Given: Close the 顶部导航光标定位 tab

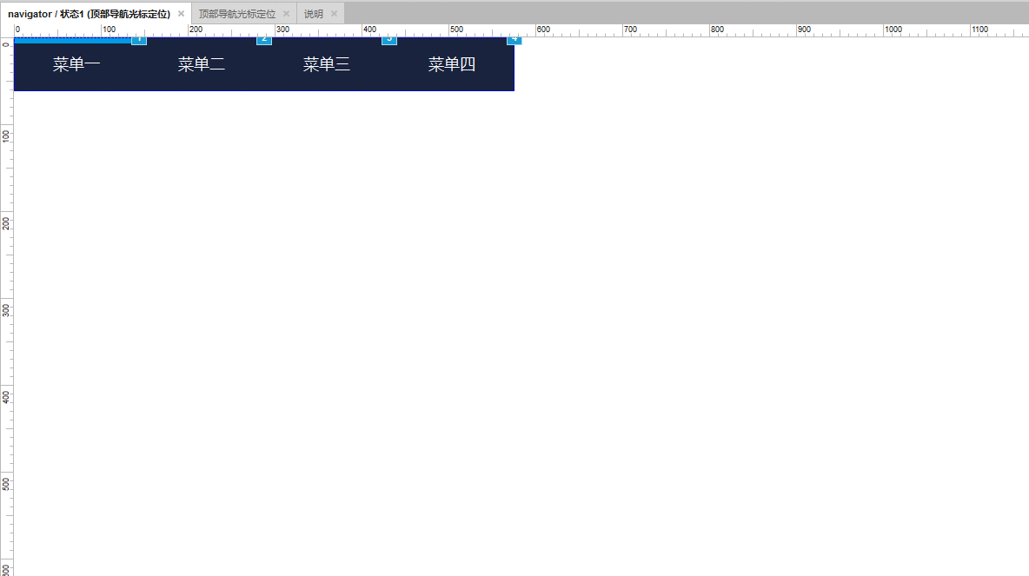Looking at the screenshot, I should pyautogui.click(x=286, y=14).
